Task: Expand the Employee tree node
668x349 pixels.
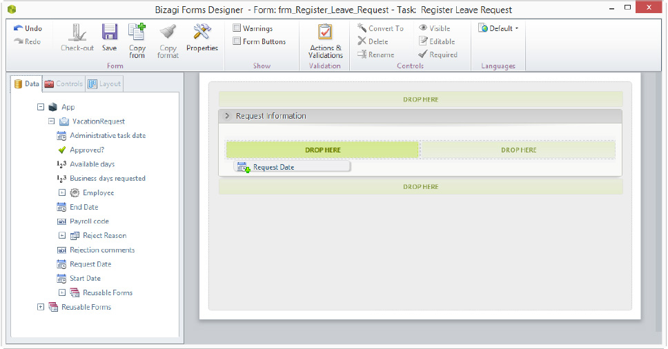Action: pyautogui.click(x=62, y=193)
